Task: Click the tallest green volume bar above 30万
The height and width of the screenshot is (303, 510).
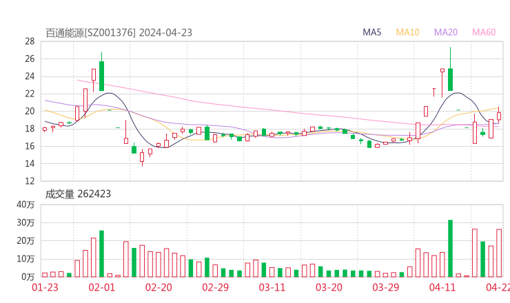Action: (x=451, y=249)
